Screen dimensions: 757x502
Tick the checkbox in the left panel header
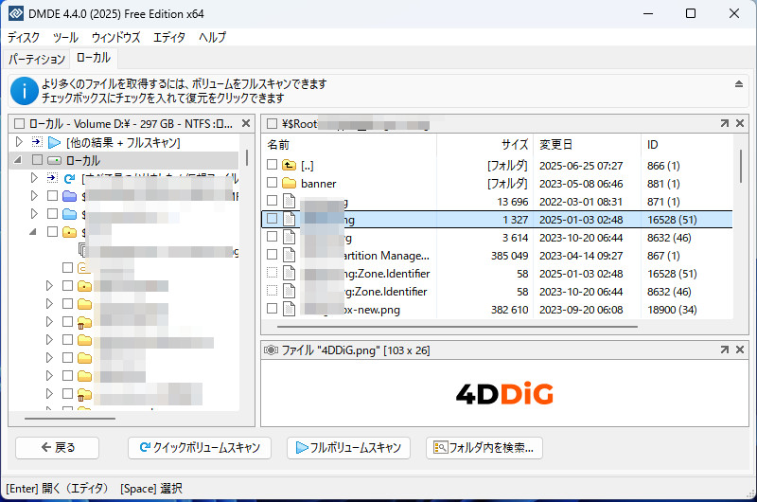[x=19, y=124]
